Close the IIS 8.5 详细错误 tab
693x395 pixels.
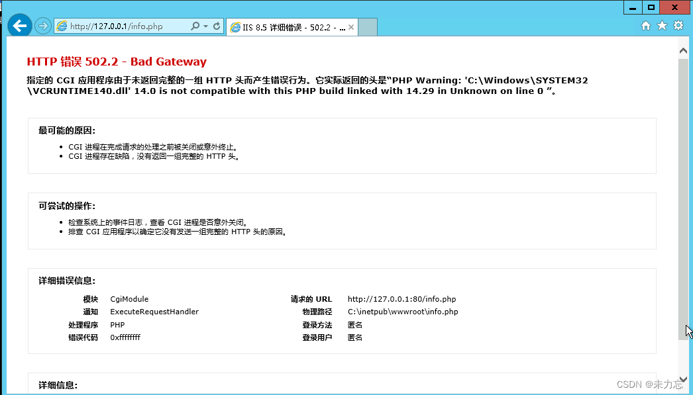point(351,27)
